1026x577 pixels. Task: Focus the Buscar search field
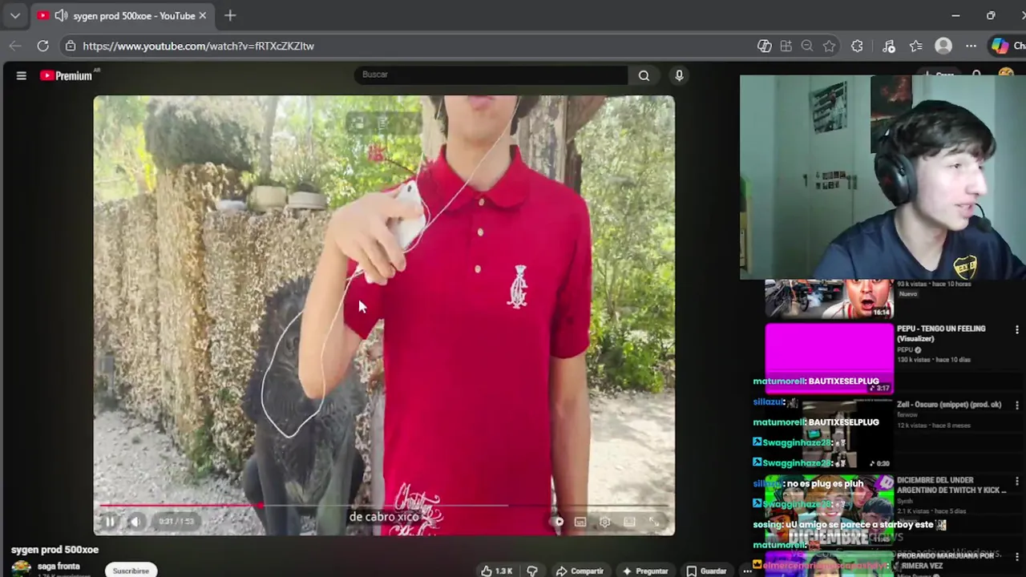(491, 75)
